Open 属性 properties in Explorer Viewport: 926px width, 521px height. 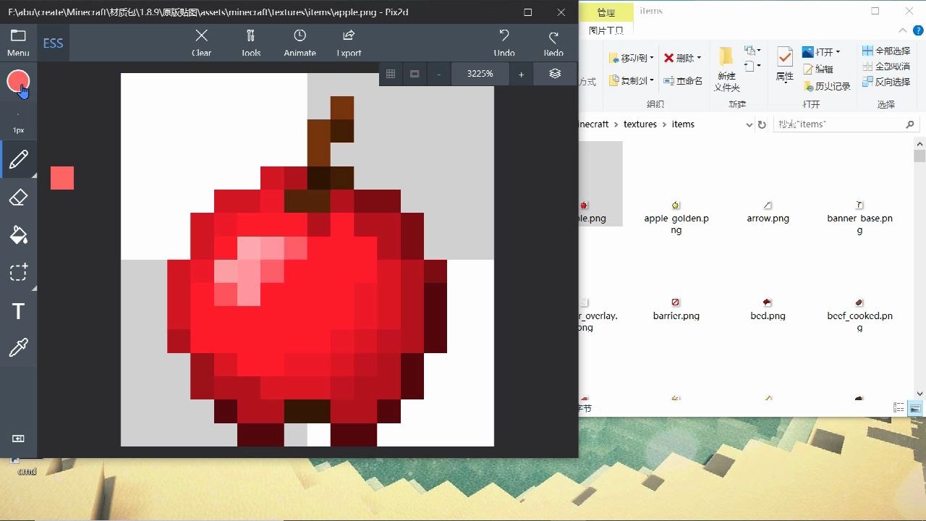tap(785, 65)
